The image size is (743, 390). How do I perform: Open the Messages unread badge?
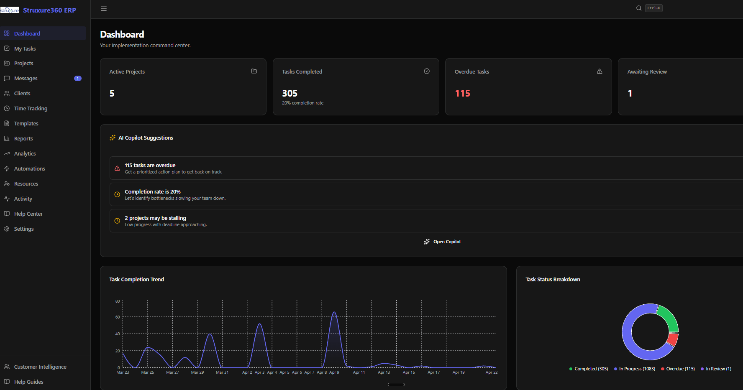pos(78,78)
